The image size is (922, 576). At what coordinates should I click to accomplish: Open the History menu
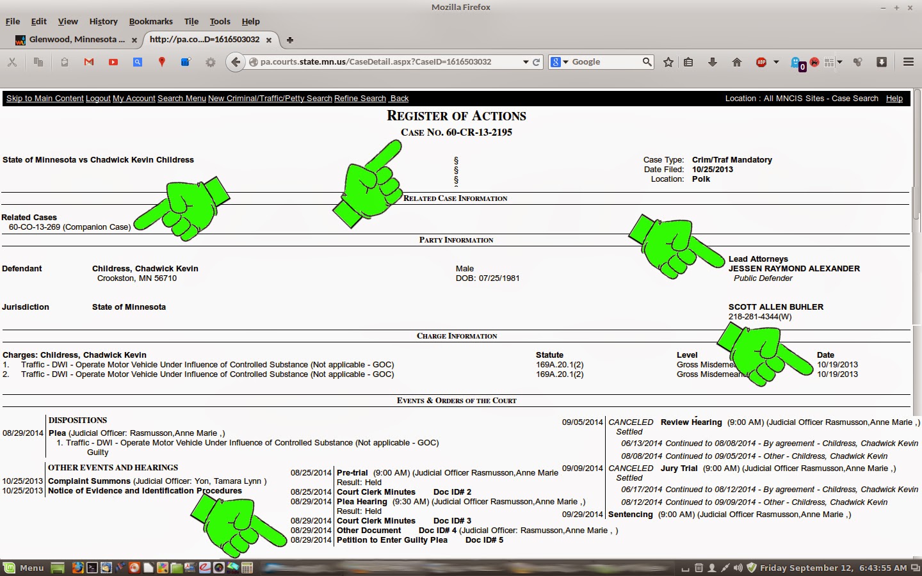click(104, 21)
